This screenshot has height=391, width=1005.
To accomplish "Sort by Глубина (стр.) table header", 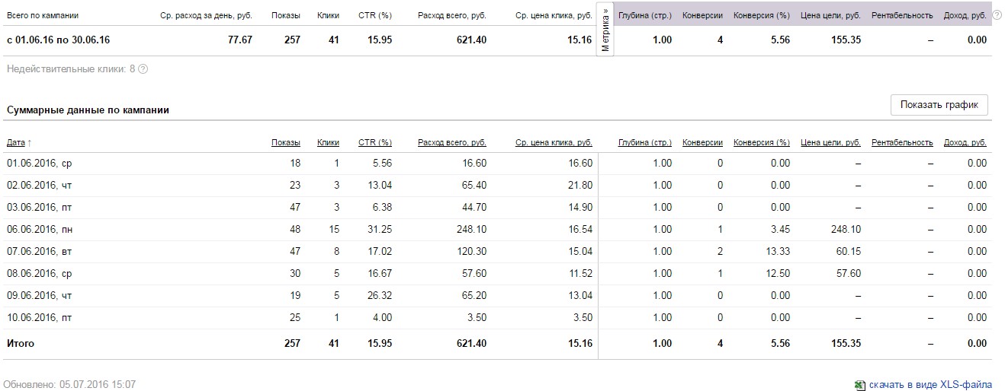I will (x=645, y=142).
